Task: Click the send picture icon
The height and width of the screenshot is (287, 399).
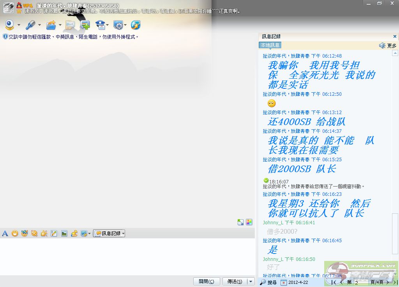Action: (64, 234)
